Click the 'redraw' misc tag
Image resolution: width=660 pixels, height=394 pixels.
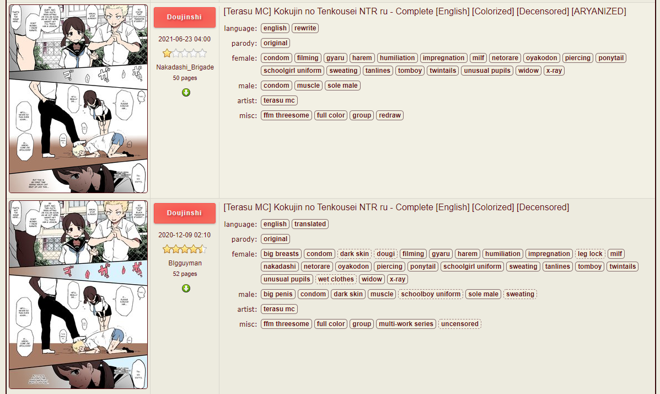390,115
